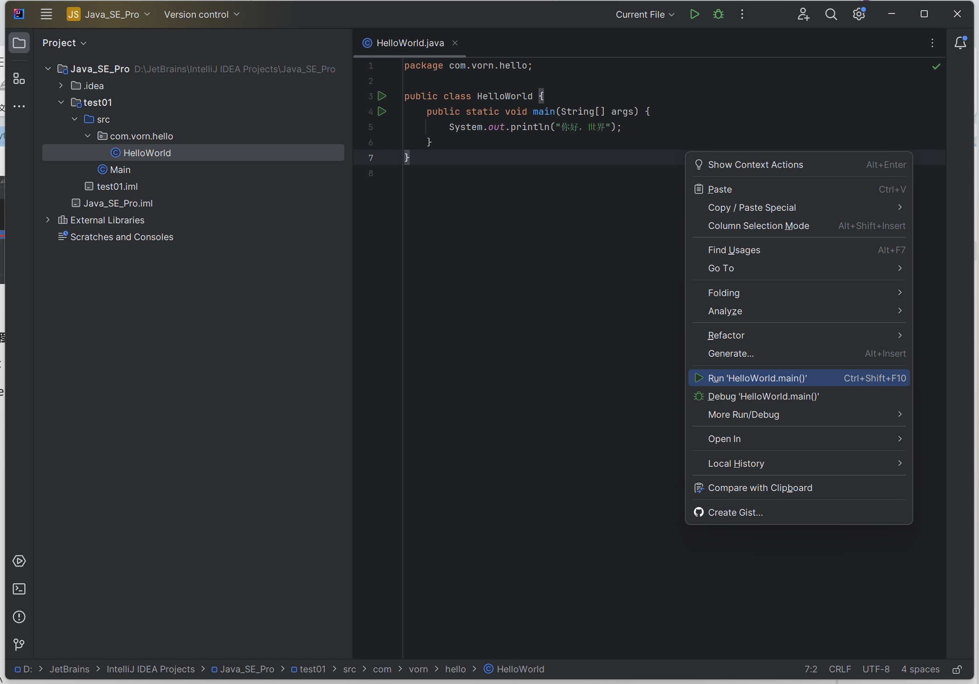979x684 pixels.
Task: Open Structure tool window icon in left sidebar
Action: (19, 78)
